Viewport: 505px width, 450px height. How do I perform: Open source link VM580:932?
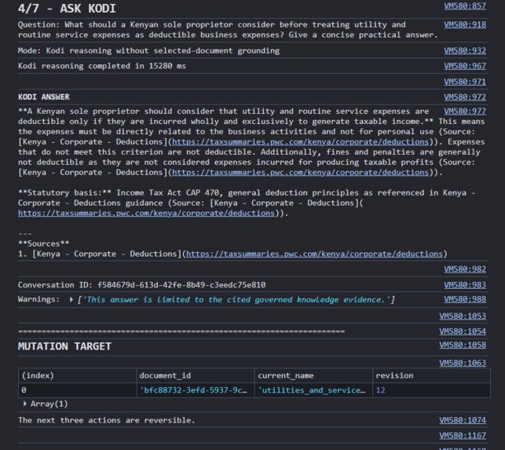[x=465, y=50]
